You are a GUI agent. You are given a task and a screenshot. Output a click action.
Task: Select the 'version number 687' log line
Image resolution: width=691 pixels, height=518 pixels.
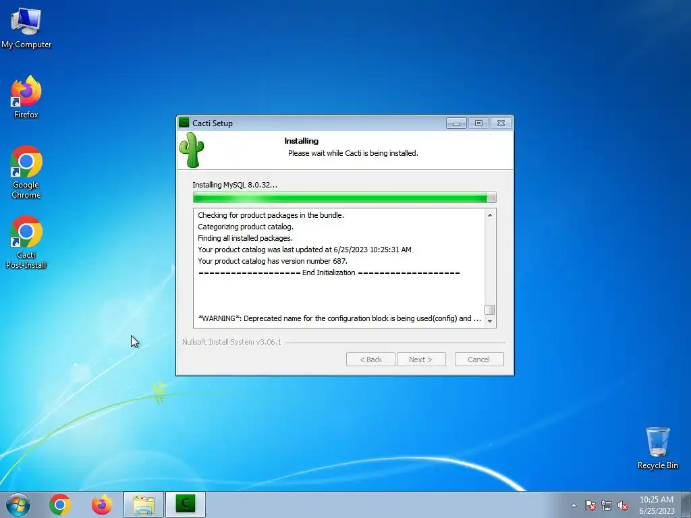point(273,261)
